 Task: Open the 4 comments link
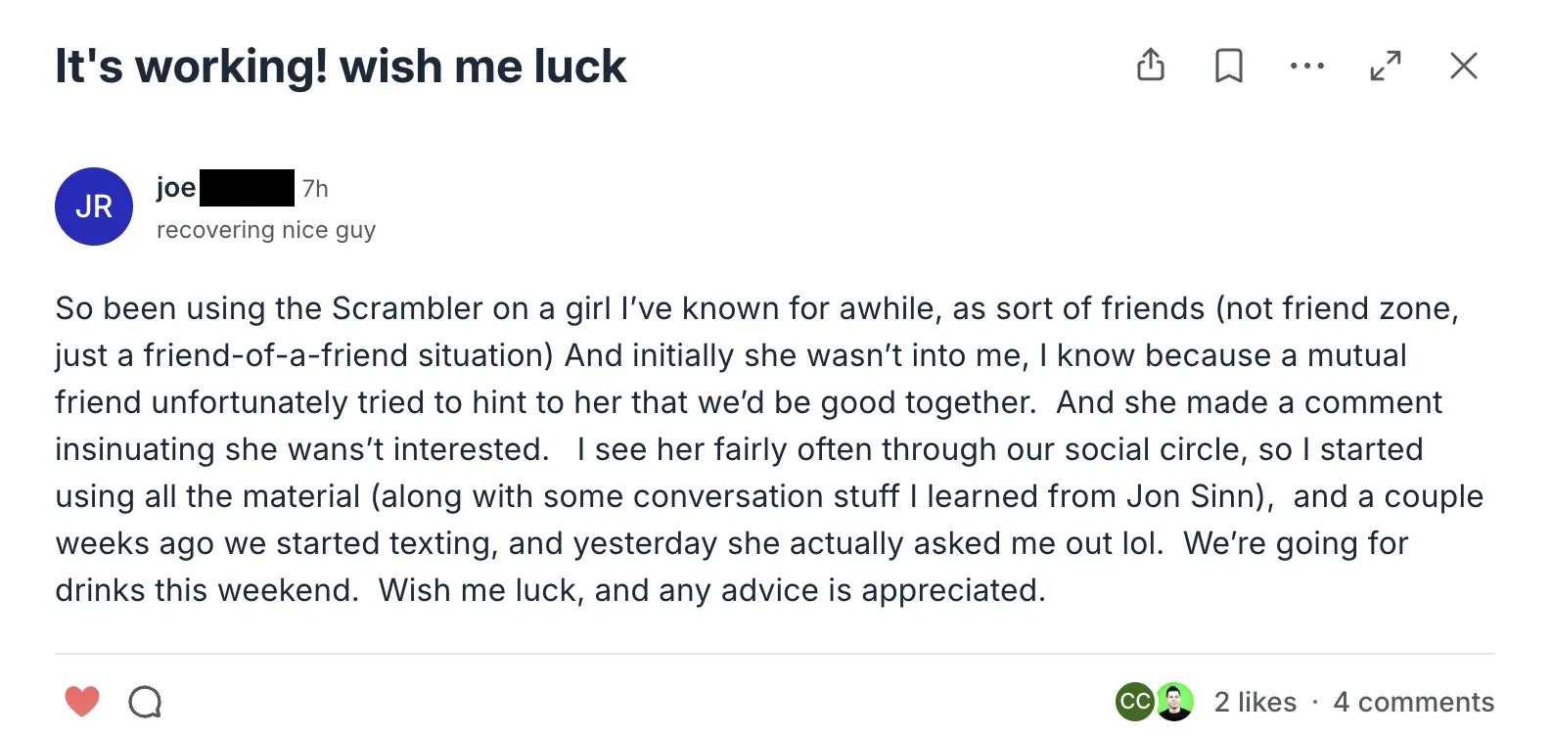pyautogui.click(x=1414, y=702)
